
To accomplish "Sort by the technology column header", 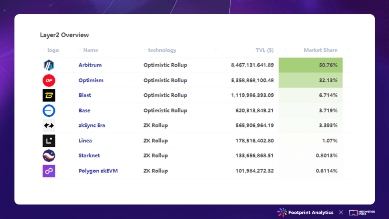I will pyautogui.click(x=162, y=50).
